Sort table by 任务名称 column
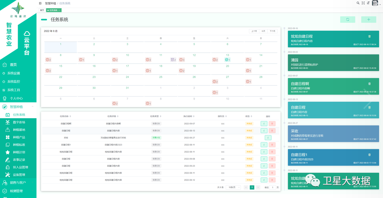 click(65, 116)
